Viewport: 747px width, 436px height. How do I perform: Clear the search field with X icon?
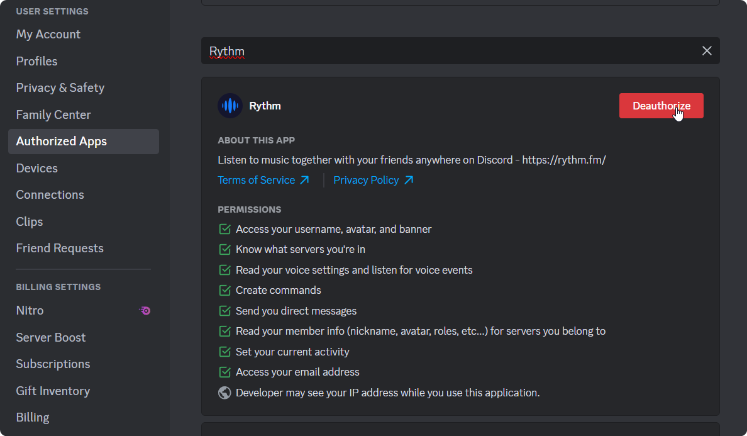point(707,51)
